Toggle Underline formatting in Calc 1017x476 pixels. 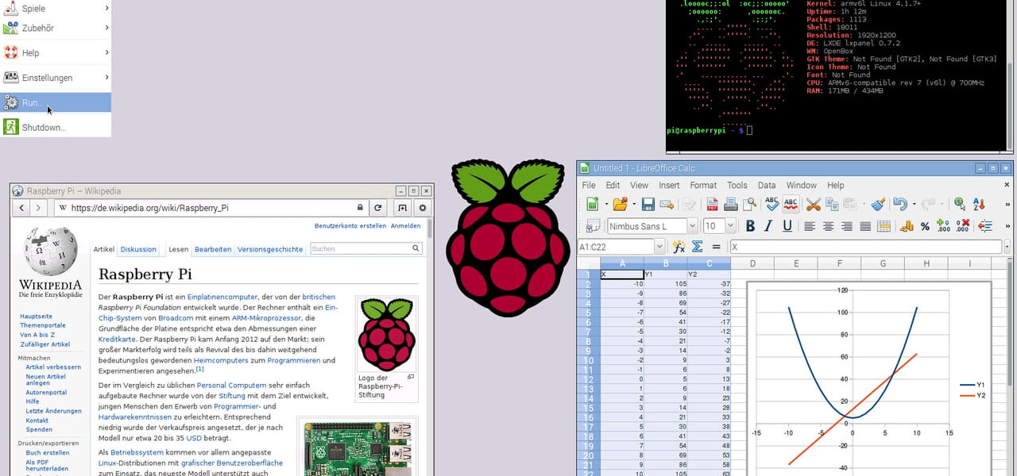click(x=787, y=226)
